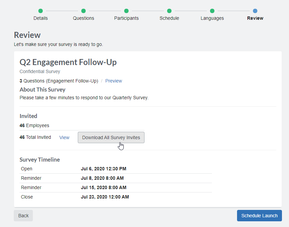Select the Review step label
Viewport: 289px width, 227px height.
tap(255, 18)
